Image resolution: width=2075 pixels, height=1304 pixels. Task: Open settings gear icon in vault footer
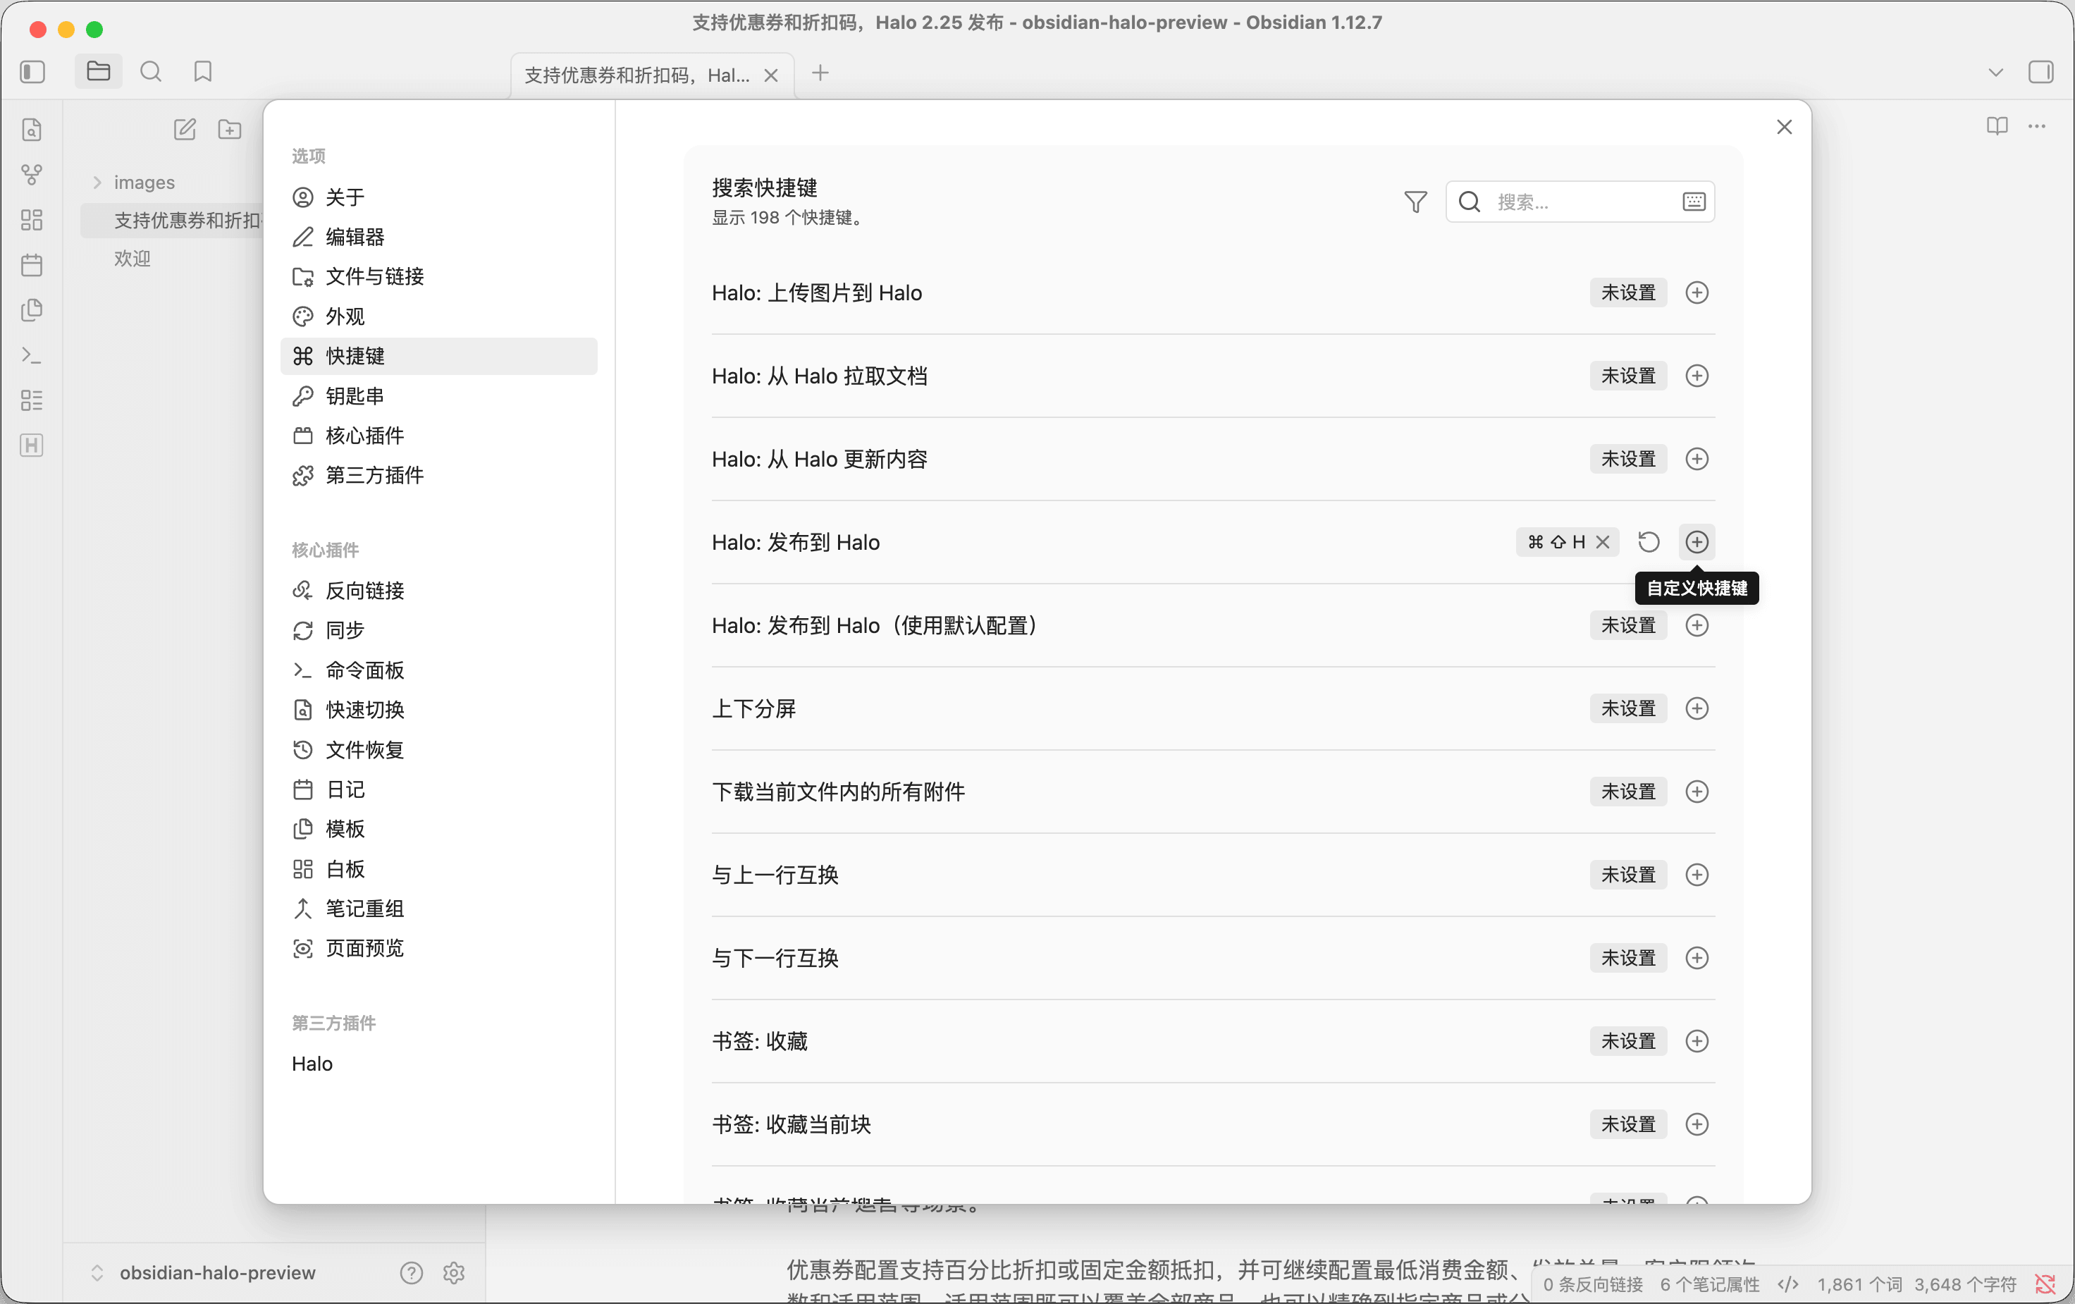click(x=454, y=1273)
